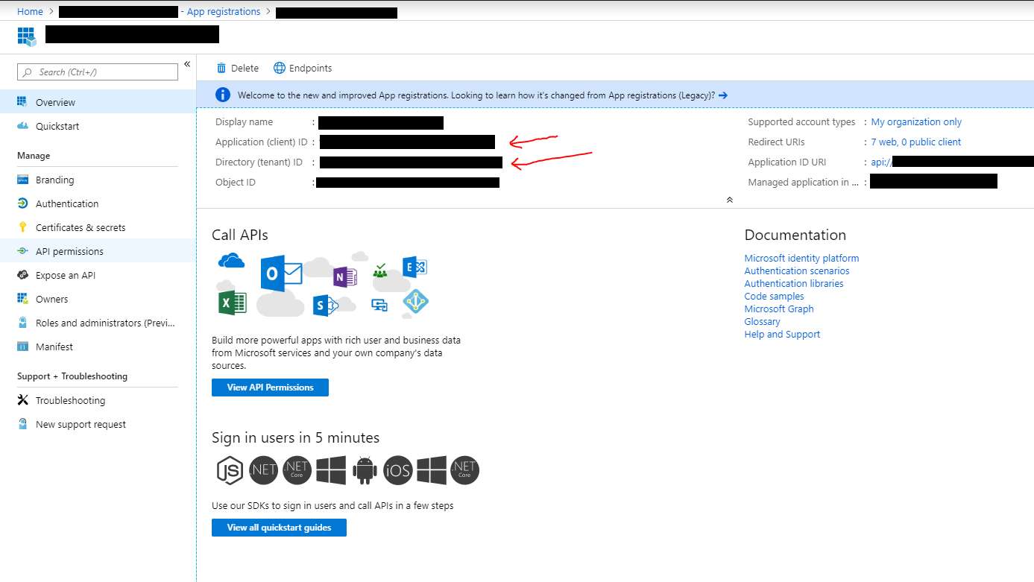Click the Delete trash icon
The height and width of the screenshot is (582, 1034).
(x=221, y=68)
